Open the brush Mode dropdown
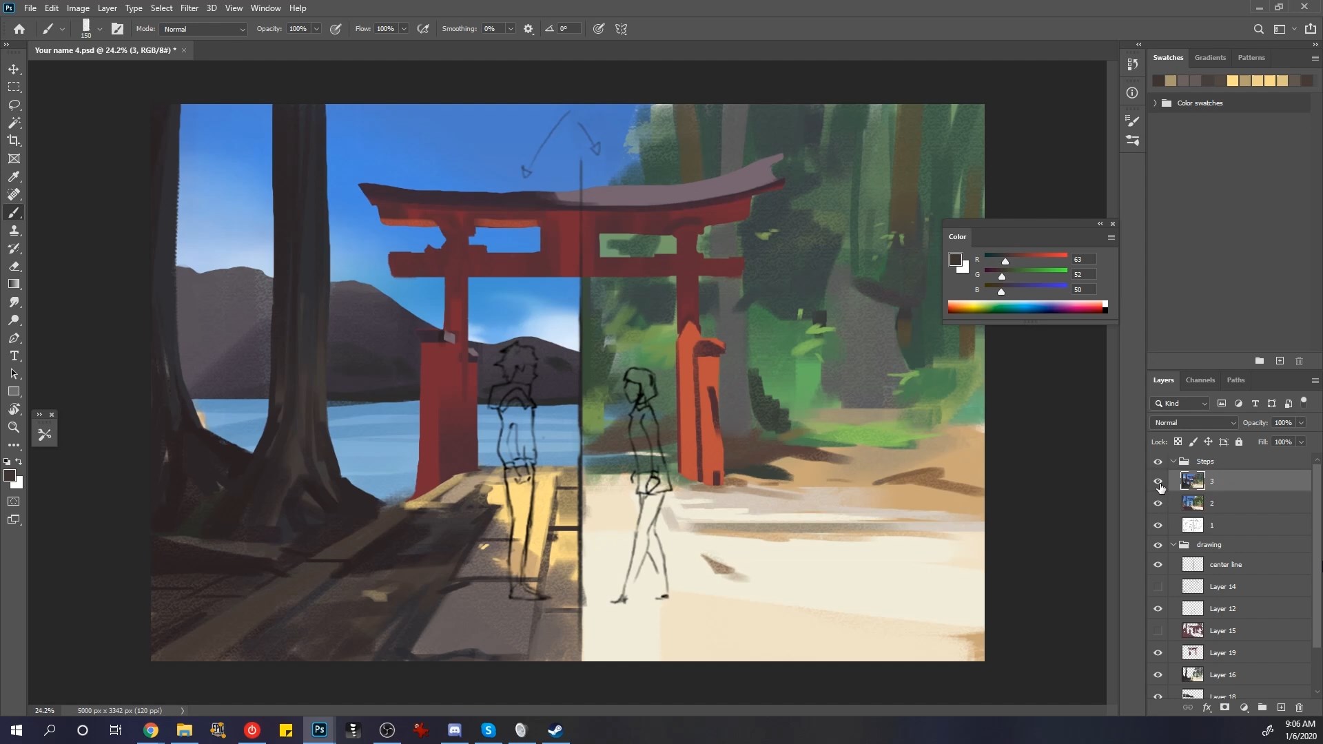 pos(203,29)
